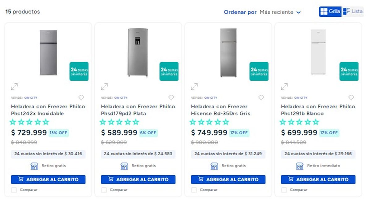Open the white Philco Phct291b fridge image
The image size is (371, 199).
click(x=318, y=52)
